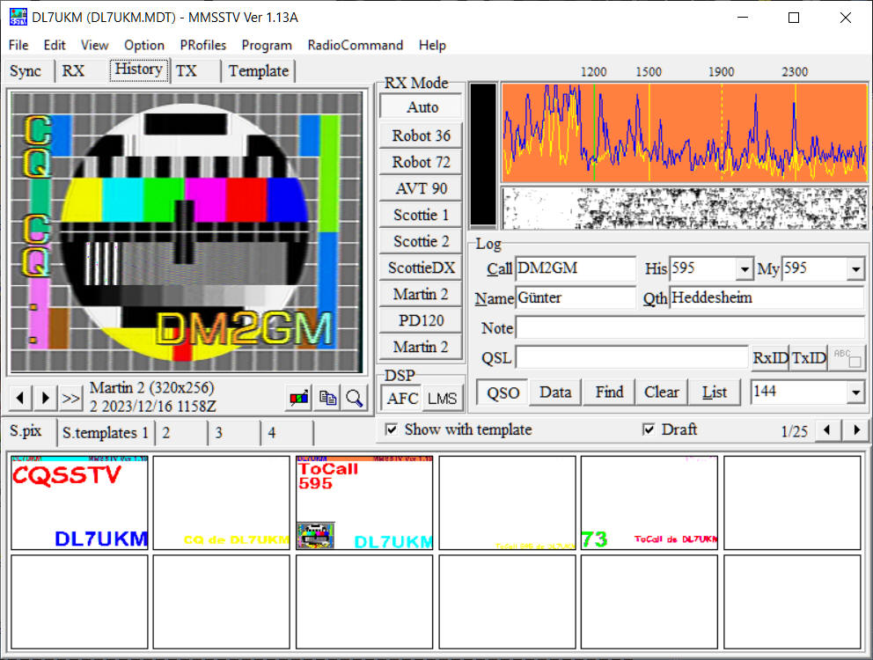Uncheck the Draft checkbox
This screenshot has height=660, width=873.
649,429
